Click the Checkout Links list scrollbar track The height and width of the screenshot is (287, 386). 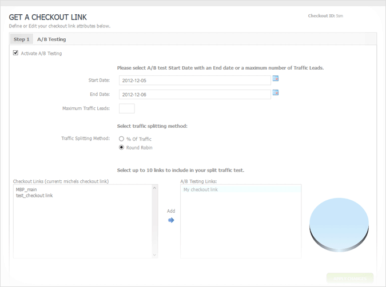click(154, 221)
